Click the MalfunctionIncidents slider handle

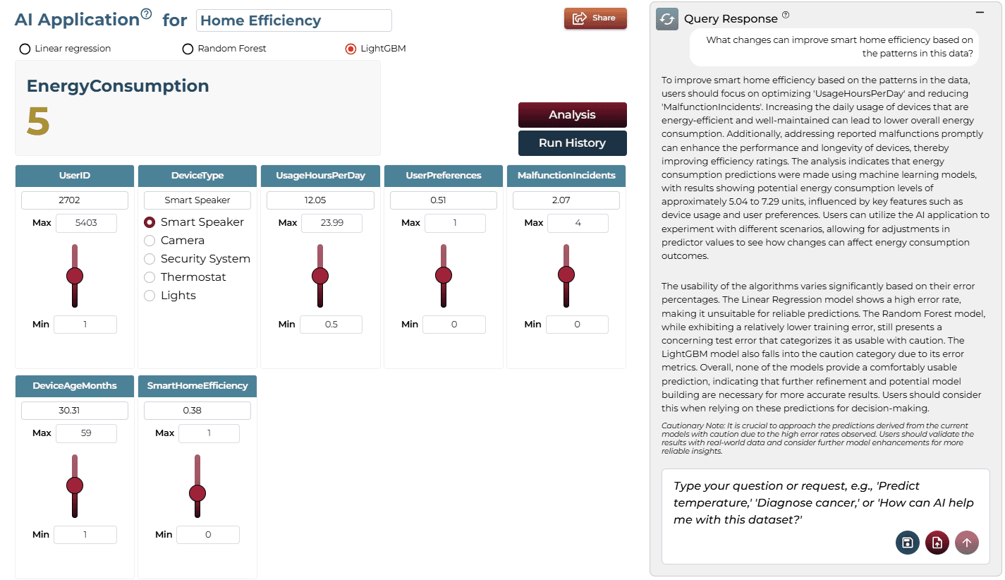[566, 275]
